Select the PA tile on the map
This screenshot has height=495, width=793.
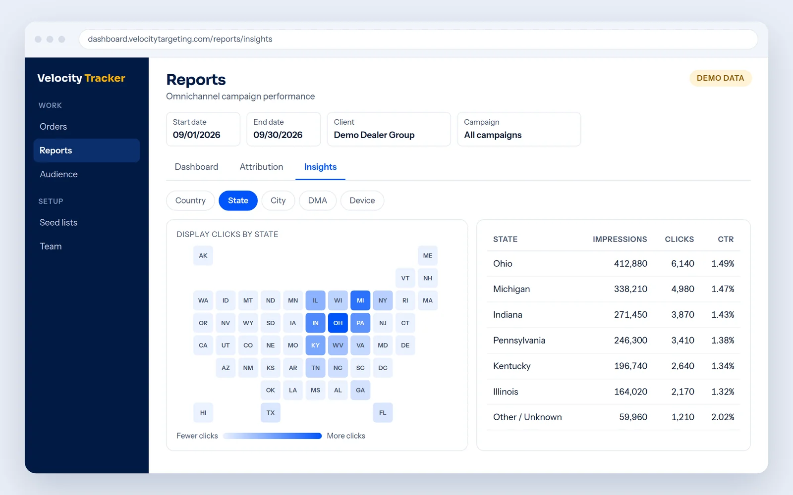pyautogui.click(x=360, y=323)
